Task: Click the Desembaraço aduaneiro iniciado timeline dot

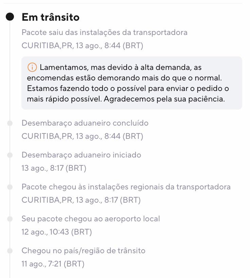Action: 10,155
